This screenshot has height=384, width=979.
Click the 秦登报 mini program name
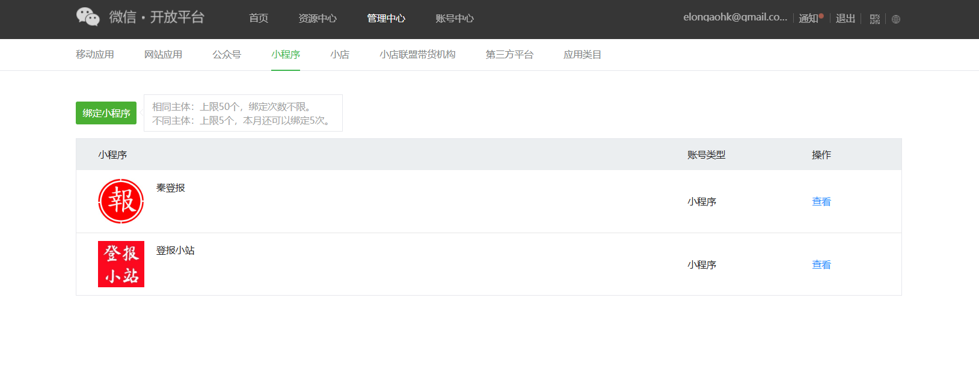[171, 188]
